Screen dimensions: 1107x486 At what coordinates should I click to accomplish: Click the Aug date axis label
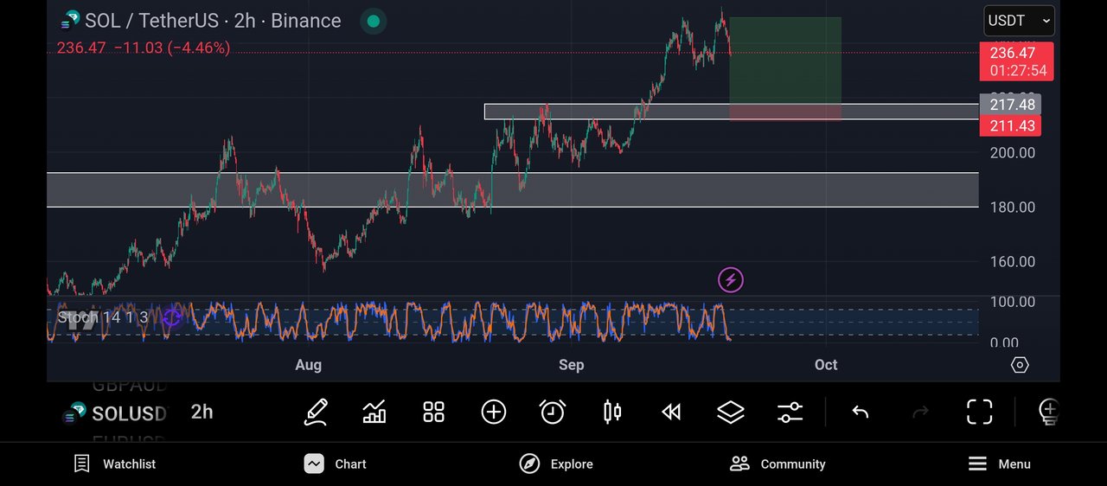point(308,365)
